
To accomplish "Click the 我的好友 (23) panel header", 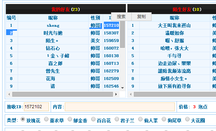I will pyautogui.click(x=65, y=9).
